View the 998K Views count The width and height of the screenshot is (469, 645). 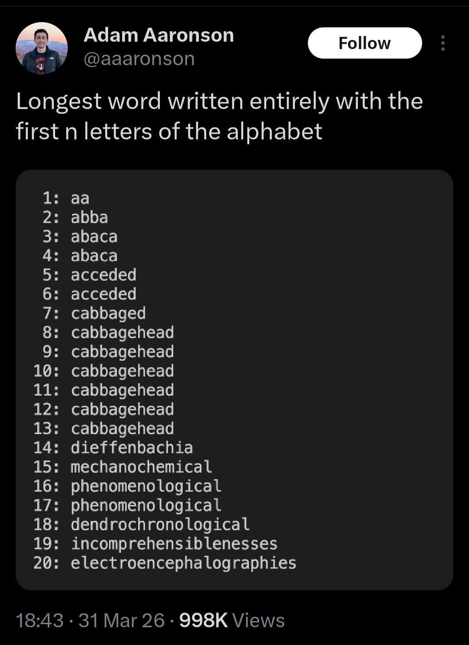(232, 620)
